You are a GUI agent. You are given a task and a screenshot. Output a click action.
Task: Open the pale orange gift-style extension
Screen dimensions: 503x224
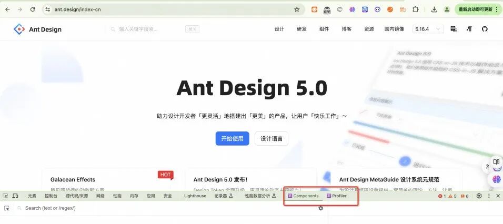coord(403,9)
